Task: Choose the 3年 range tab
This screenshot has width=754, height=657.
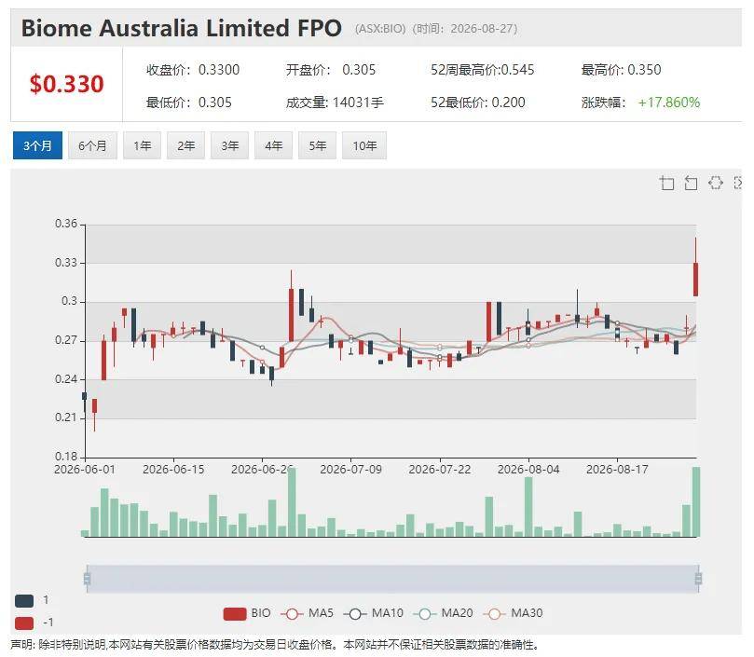Action: tap(229, 145)
